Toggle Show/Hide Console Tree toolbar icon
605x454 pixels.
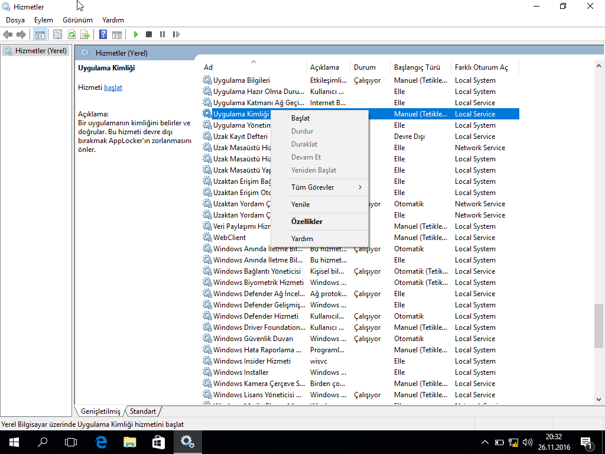coord(40,35)
